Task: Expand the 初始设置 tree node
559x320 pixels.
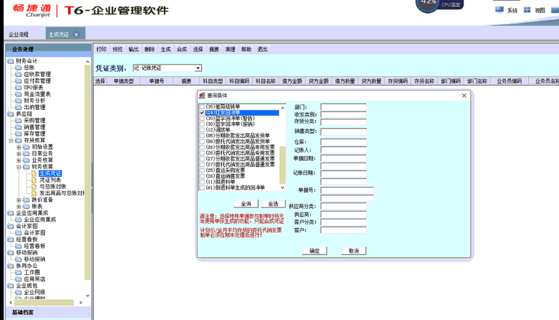Action: coord(19,147)
